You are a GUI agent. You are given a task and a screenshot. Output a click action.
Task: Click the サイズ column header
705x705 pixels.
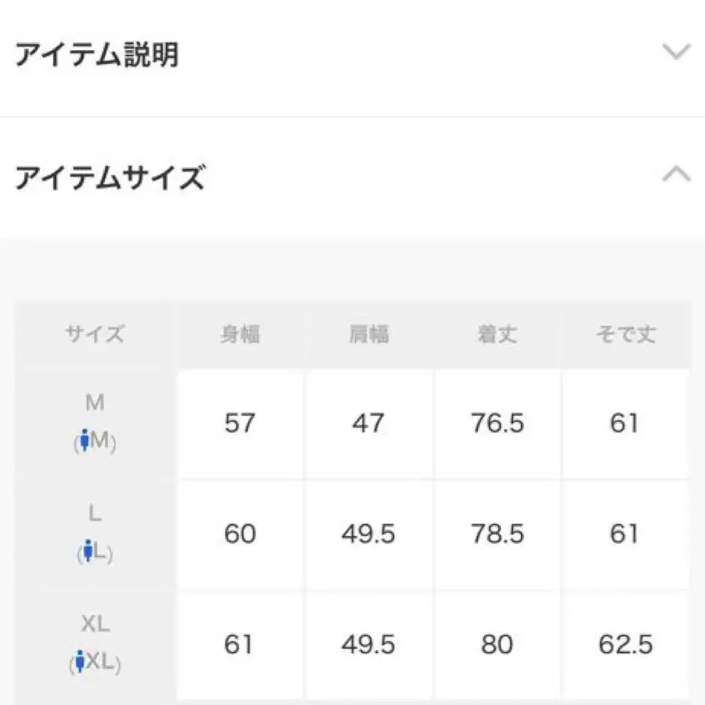[95, 334]
